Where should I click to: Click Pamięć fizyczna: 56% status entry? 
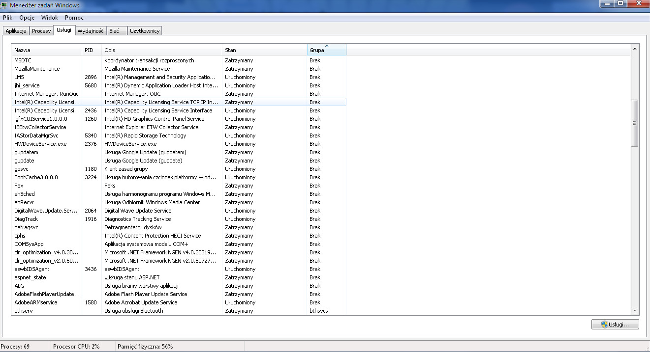[x=145, y=347]
